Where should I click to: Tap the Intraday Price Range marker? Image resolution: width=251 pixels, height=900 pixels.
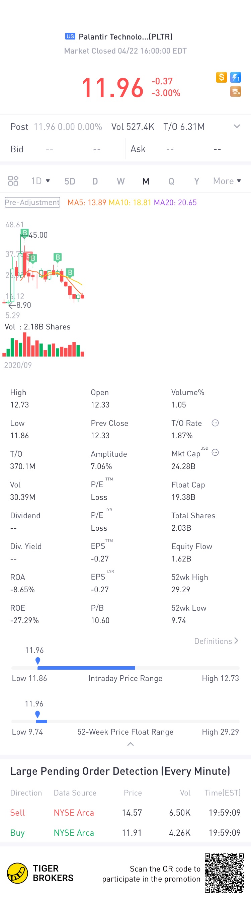click(38, 661)
